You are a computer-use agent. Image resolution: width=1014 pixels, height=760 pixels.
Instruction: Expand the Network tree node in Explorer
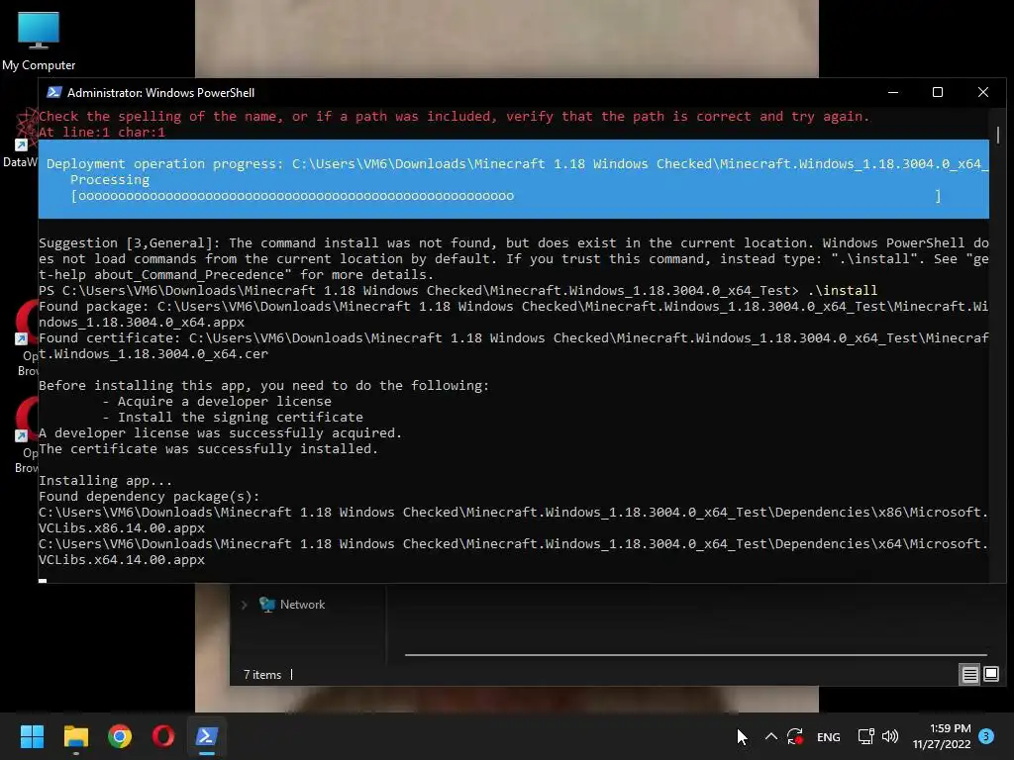pos(244,605)
